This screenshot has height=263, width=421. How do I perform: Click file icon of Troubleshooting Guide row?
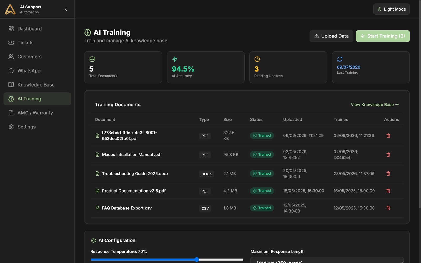click(x=97, y=174)
